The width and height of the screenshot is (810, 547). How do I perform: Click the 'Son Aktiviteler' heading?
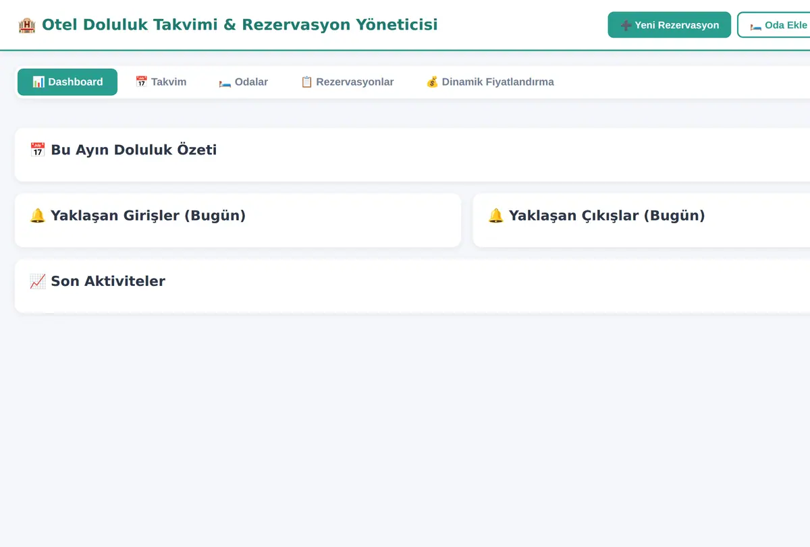pos(108,281)
